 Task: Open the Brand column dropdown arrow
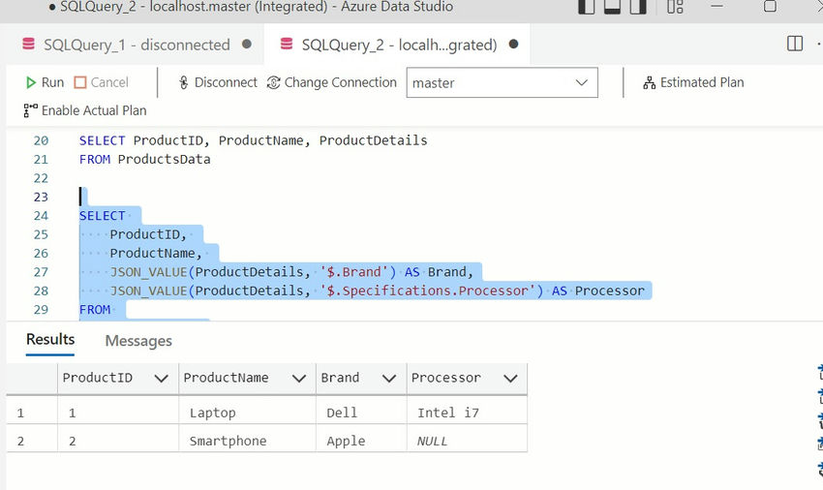[389, 378]
